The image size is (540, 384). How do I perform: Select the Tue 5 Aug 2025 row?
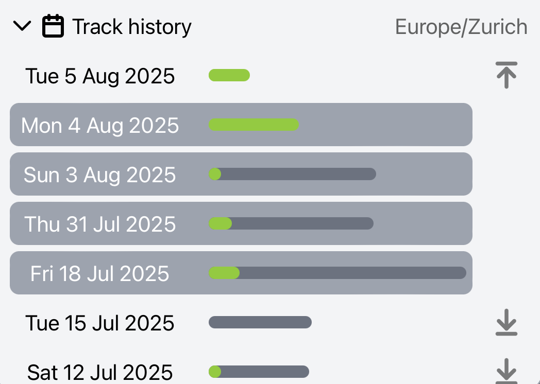(100, 76)
